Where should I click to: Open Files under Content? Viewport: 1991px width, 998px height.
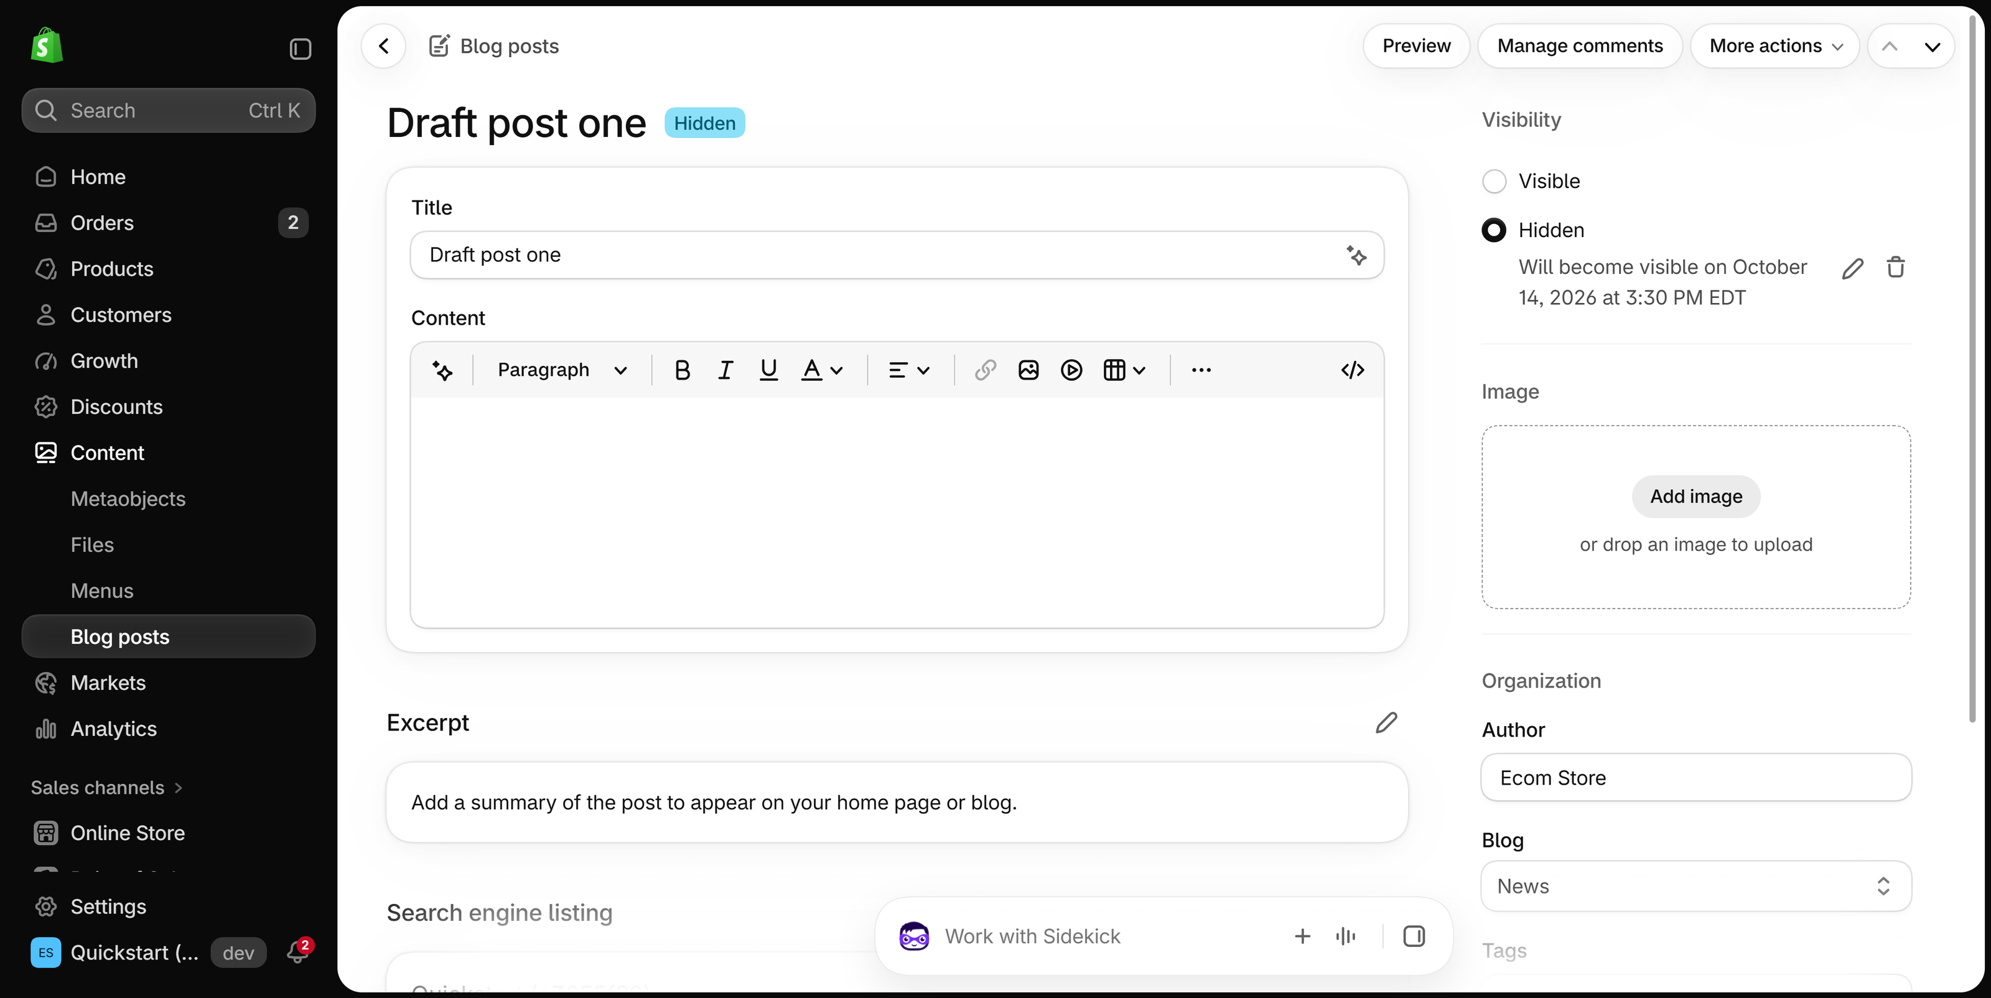[x=169, y=545]
